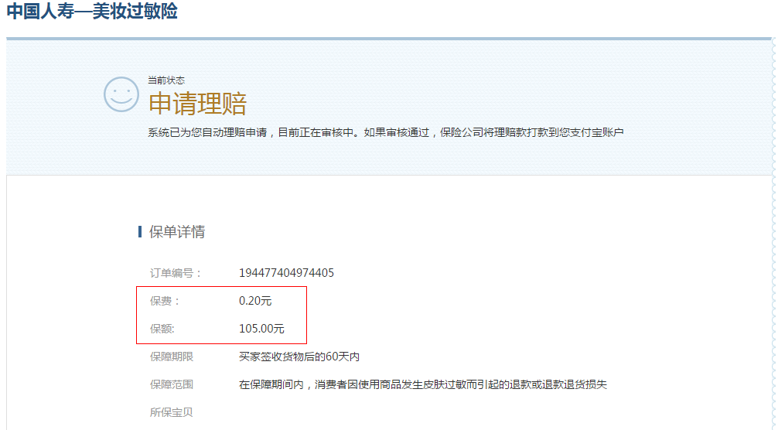Click the 当前状态 label

166,80
